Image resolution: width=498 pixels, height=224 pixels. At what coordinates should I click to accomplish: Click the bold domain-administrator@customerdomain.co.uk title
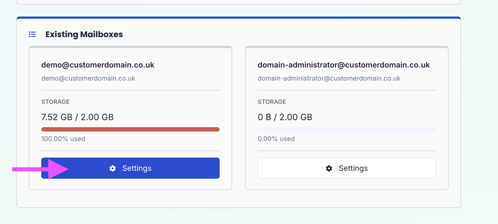(343, 65)
